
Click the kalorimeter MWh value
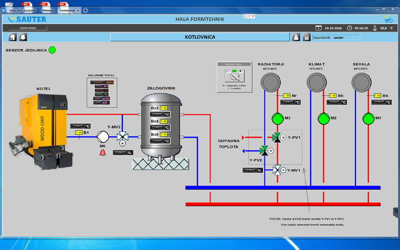coord(102,82)
